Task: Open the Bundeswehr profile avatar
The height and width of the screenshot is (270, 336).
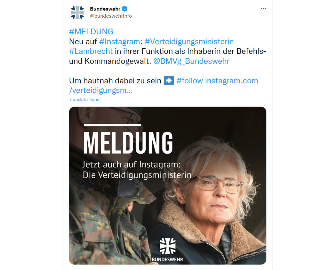Action: pyautogui.click(x=77, y=13)
